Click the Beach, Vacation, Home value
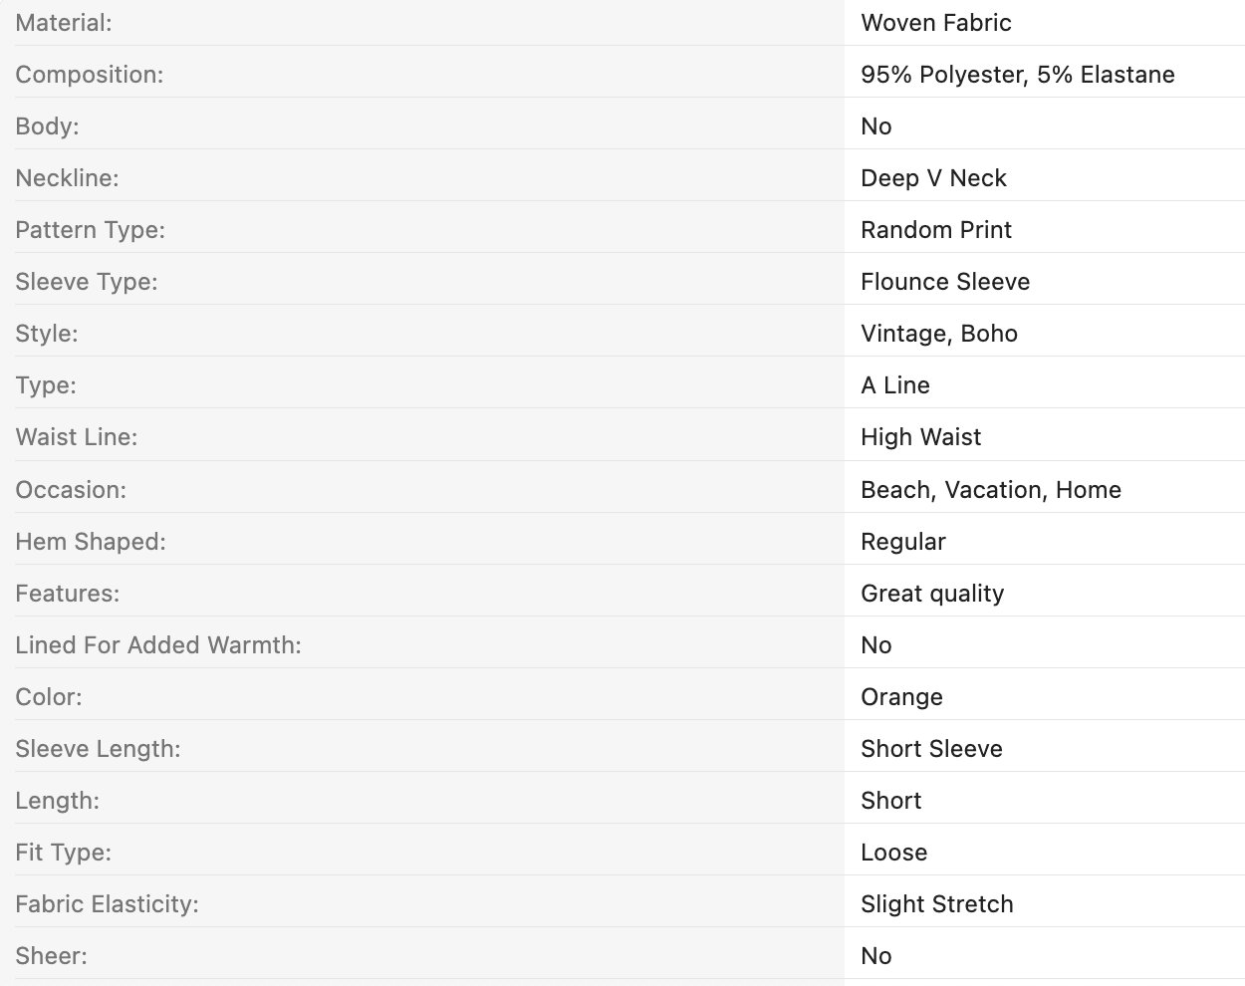Viewport: 1245px width, 986px height. [x=991, y=490]
